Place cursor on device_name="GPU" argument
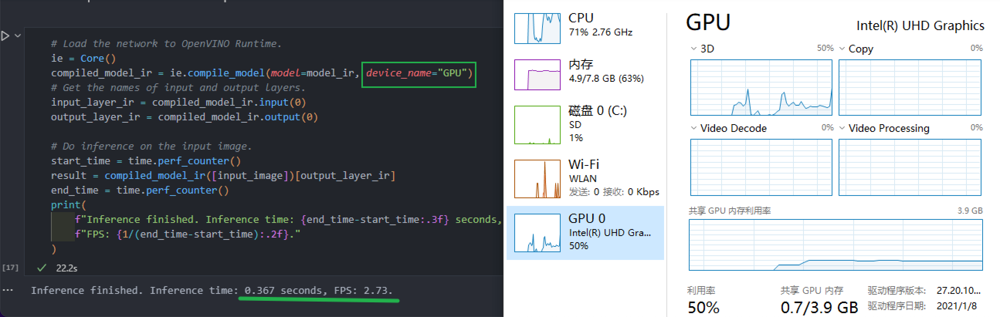Viewport: 1000px width, 317px height. 419,73
